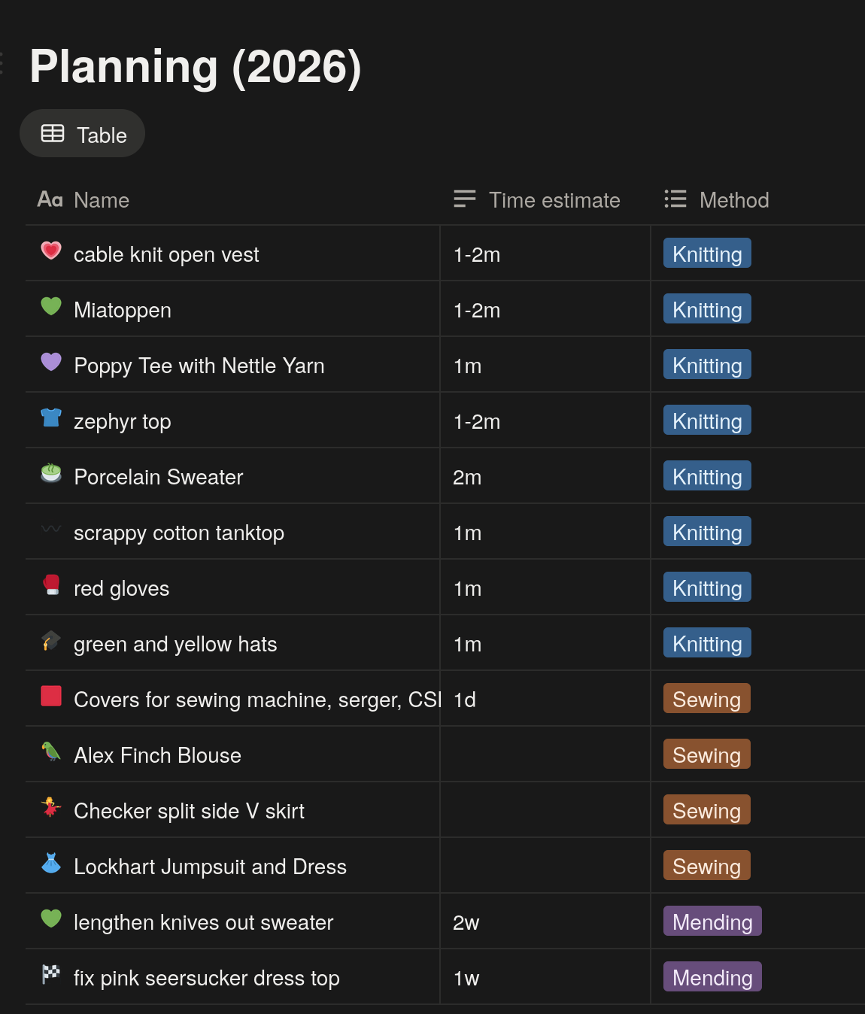Click the bulleted list icon beside Method

(x=675, y=199)
